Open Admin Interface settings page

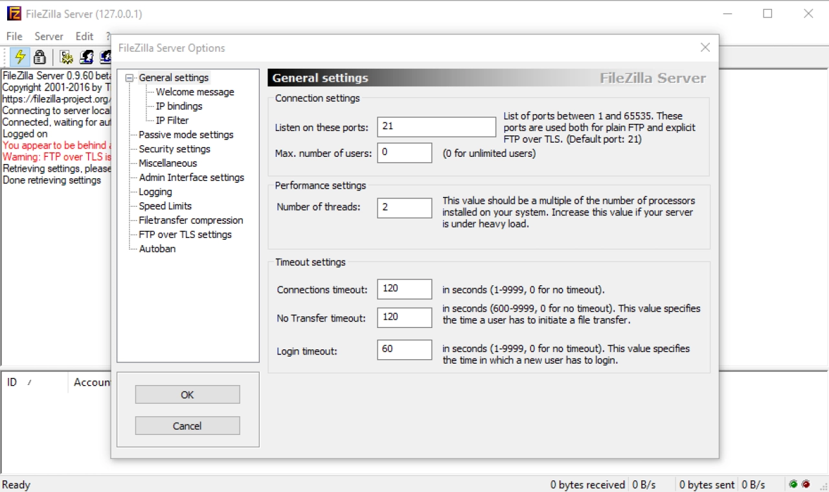tap(191, 178)
